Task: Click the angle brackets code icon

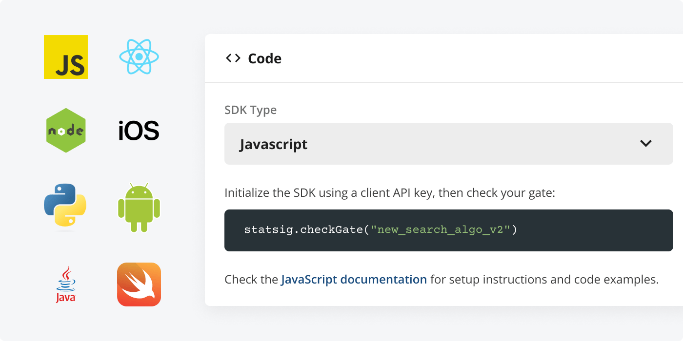Action: [233, 58]
